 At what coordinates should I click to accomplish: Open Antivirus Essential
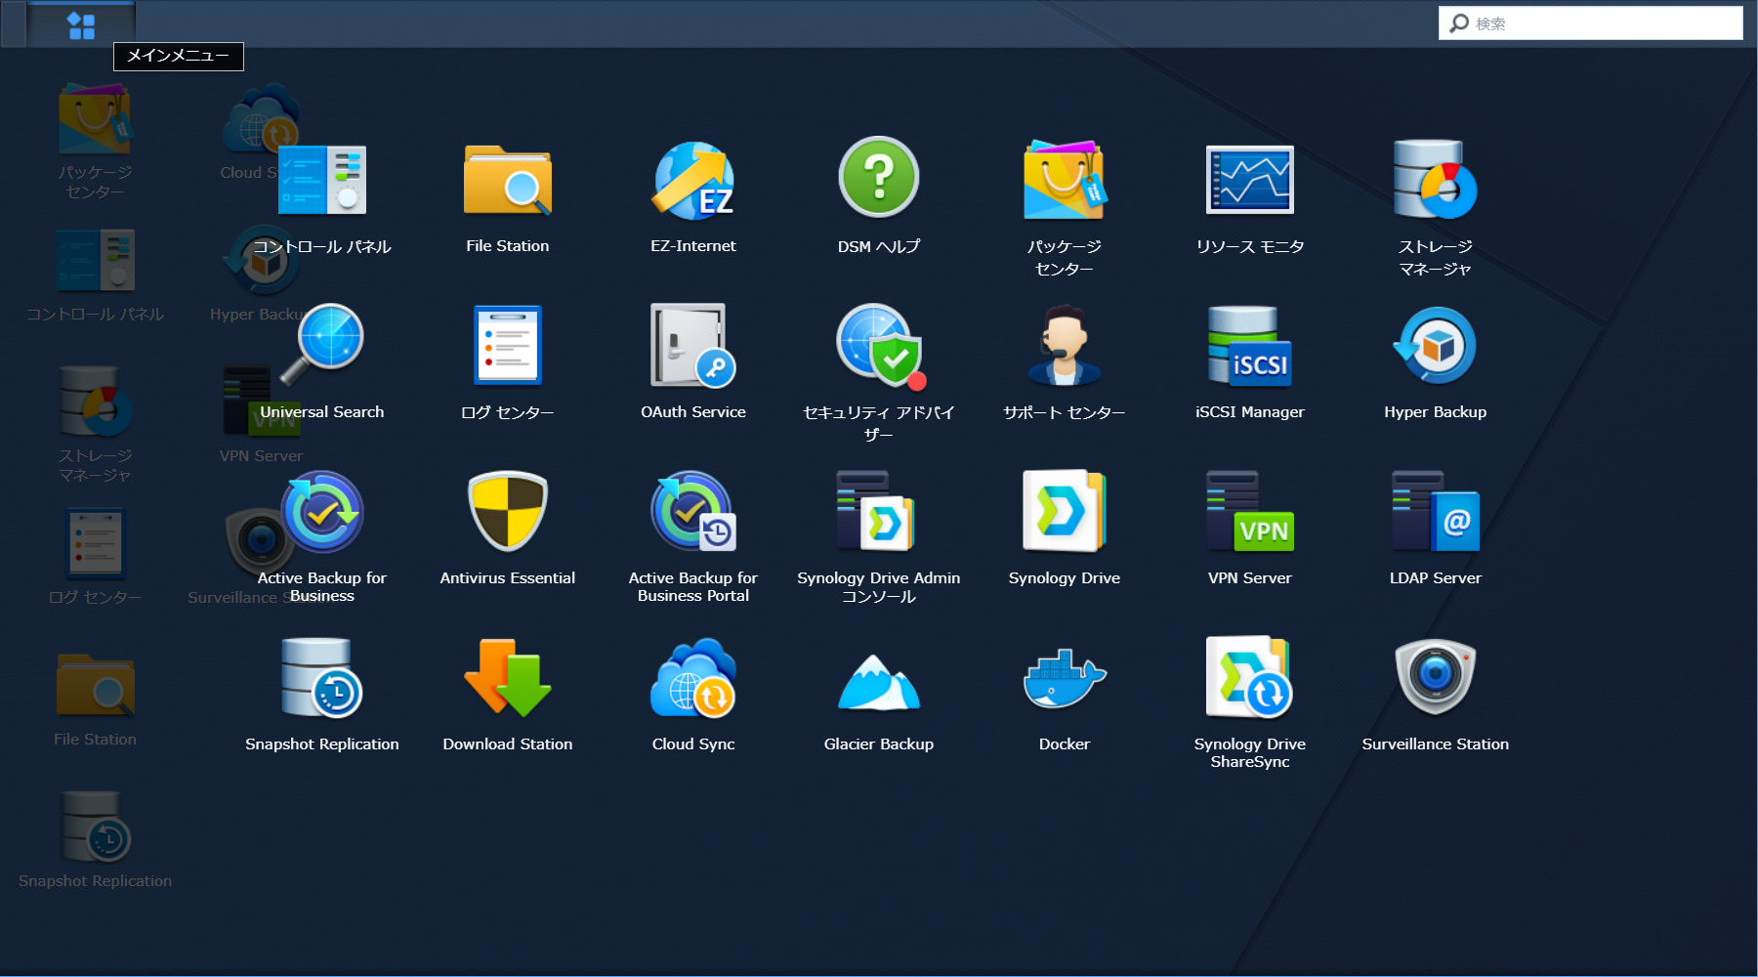pos(508,530)
